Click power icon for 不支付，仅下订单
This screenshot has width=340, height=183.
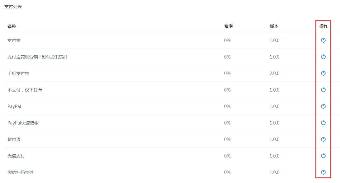point(323,90)
